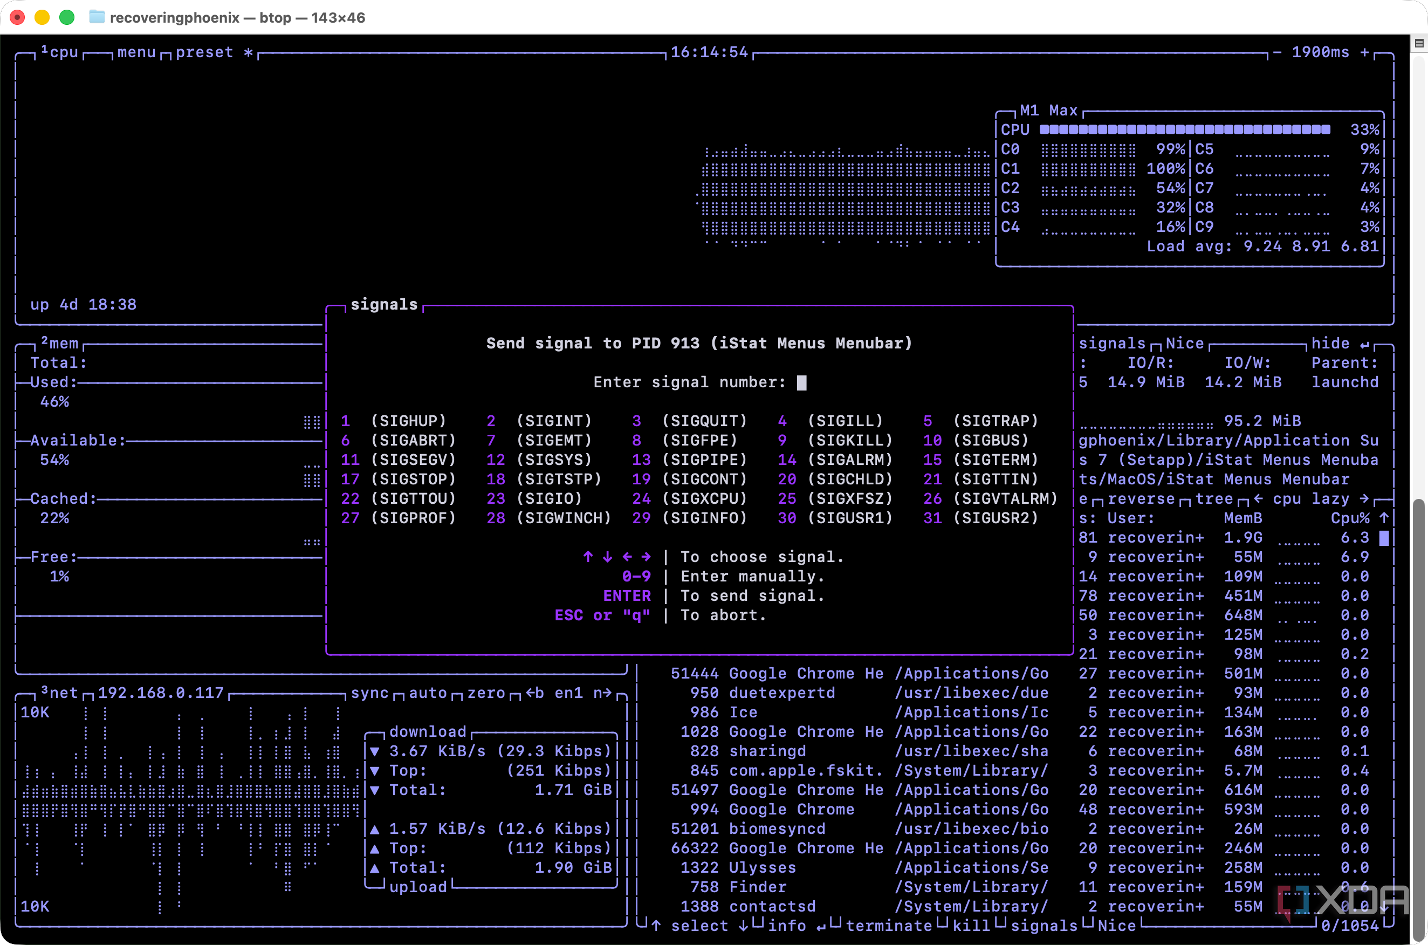Hide the process detail panel
Viewport: 1428px width, 945px height.
click(1340, 344)
